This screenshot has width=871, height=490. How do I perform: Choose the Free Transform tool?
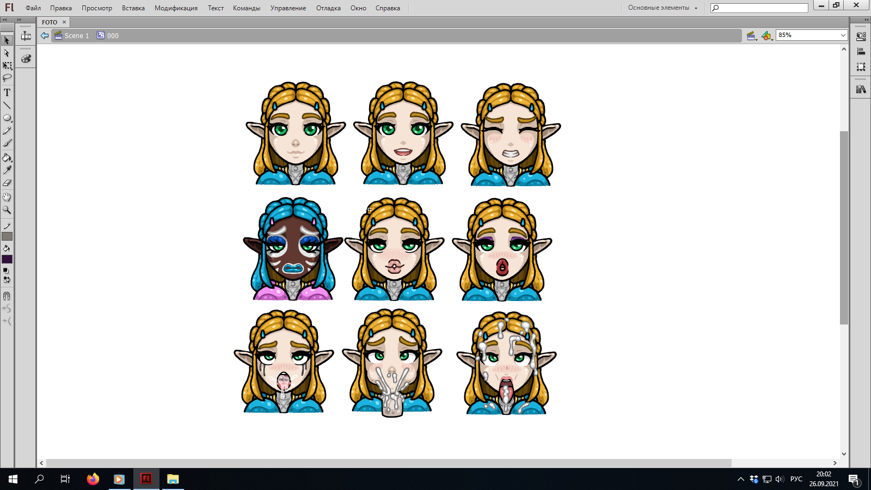coord(7,66)
